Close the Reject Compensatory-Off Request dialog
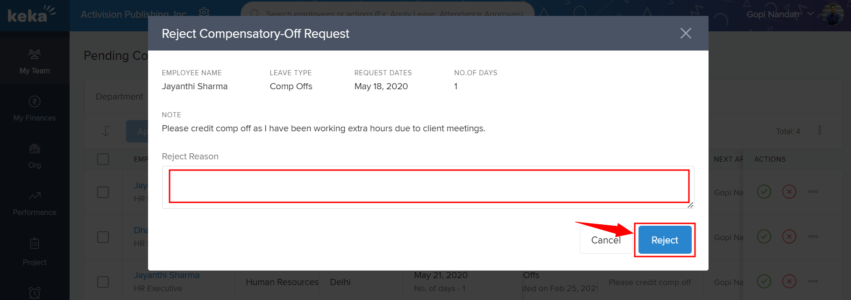Screen dimensions: 851x300 pos(685,33)
